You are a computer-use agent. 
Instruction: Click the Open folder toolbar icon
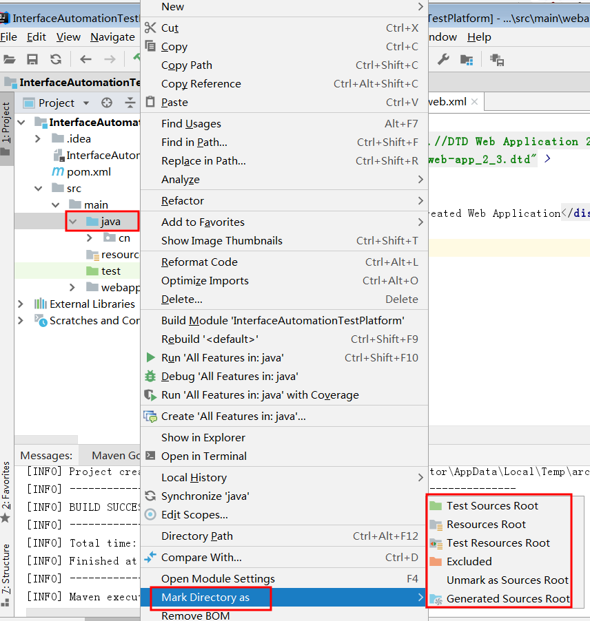(9, 60)
